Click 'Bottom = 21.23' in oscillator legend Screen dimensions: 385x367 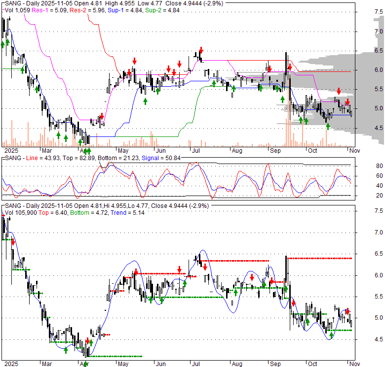[x=118, y=158]
